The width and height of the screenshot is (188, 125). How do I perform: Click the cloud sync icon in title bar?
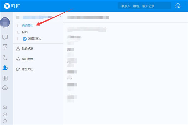pos(178,6)
